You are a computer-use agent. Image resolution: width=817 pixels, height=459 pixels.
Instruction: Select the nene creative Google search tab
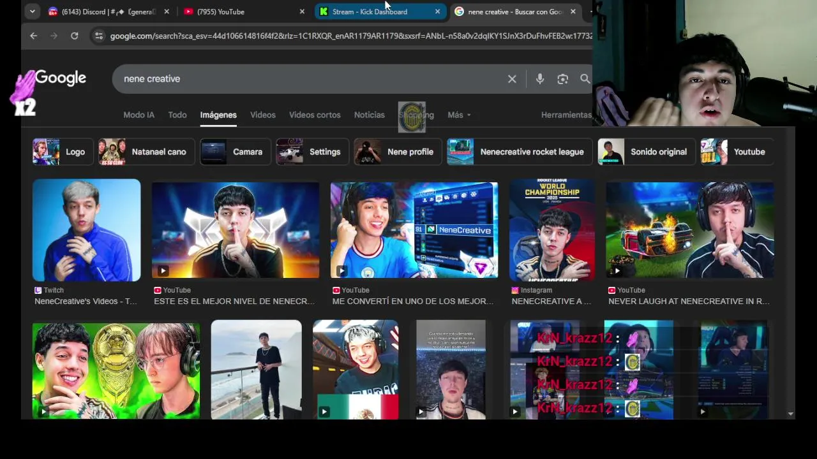[514, 11]
